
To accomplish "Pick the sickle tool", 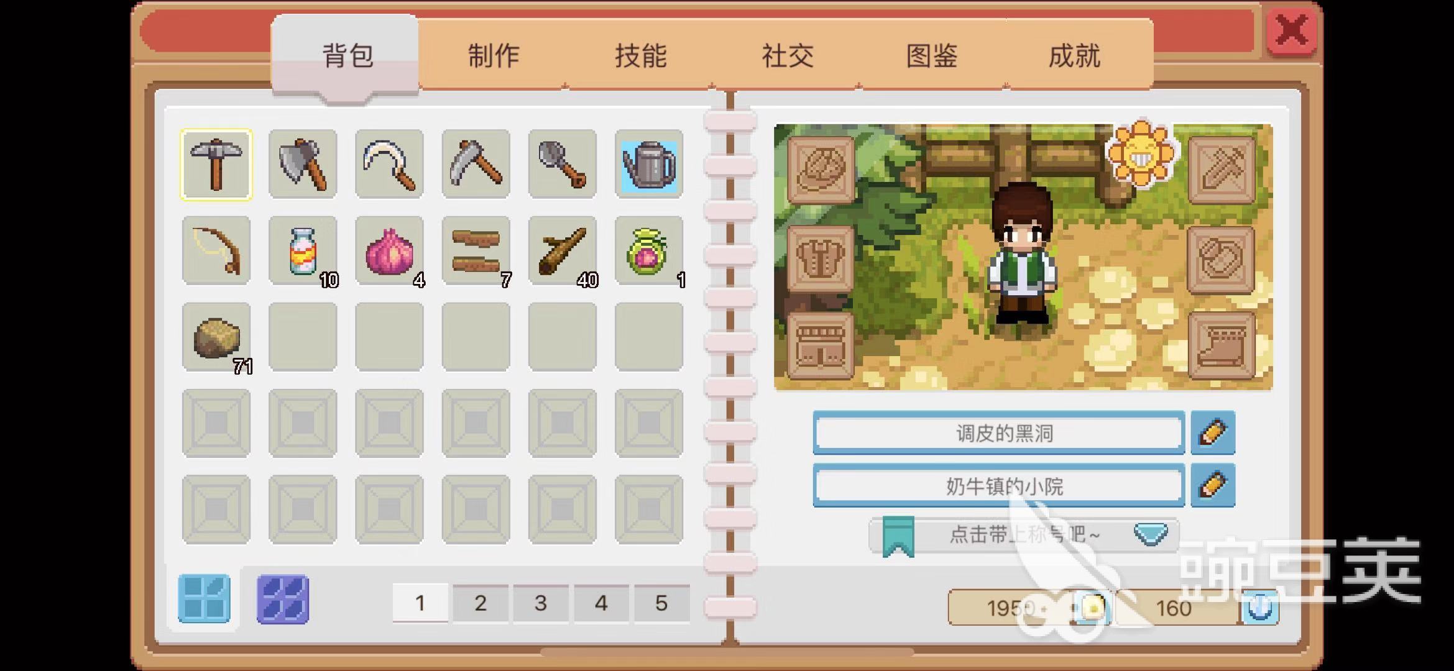I will 389,165.
